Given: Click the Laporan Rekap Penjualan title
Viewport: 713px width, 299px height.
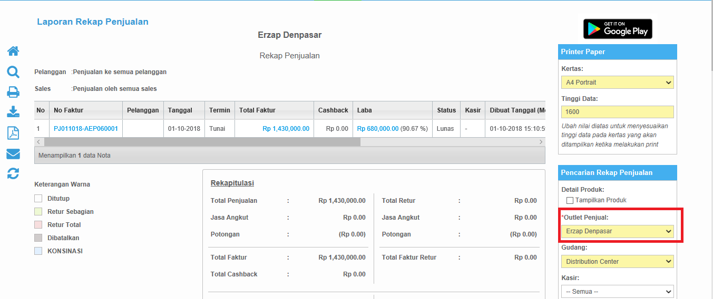Looking at the screenshot, I should tap(93, 22).
